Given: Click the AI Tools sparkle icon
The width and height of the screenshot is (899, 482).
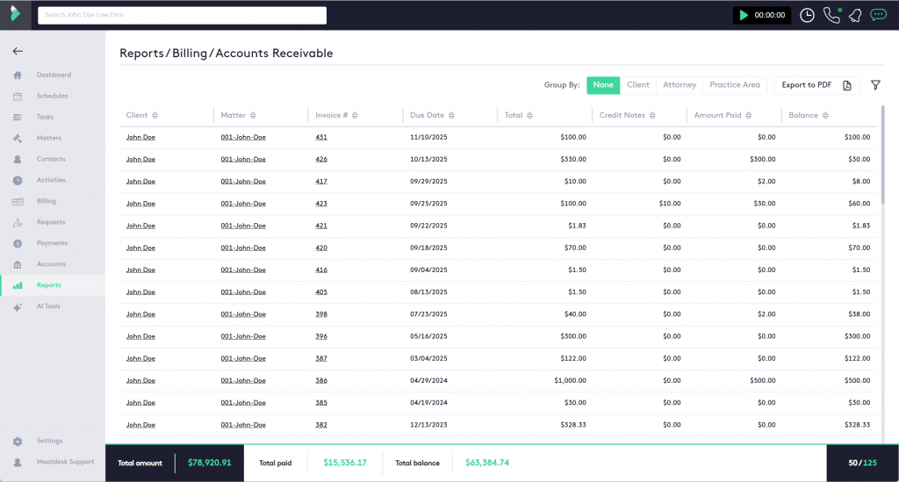Looking at the screenshot, I should [18, 306].
